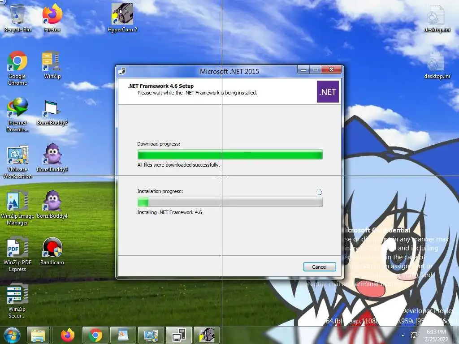Click the HyperCam taskbar icon
This screenshot has height=344, width=459.
[206, 335]
